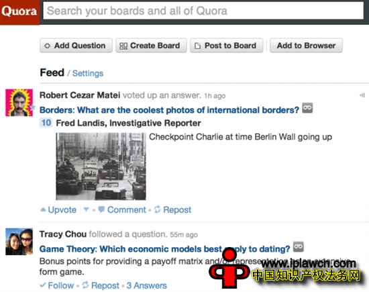Open the international borders question link
This screenshot has height=292, width=369.
pos(169,110)
